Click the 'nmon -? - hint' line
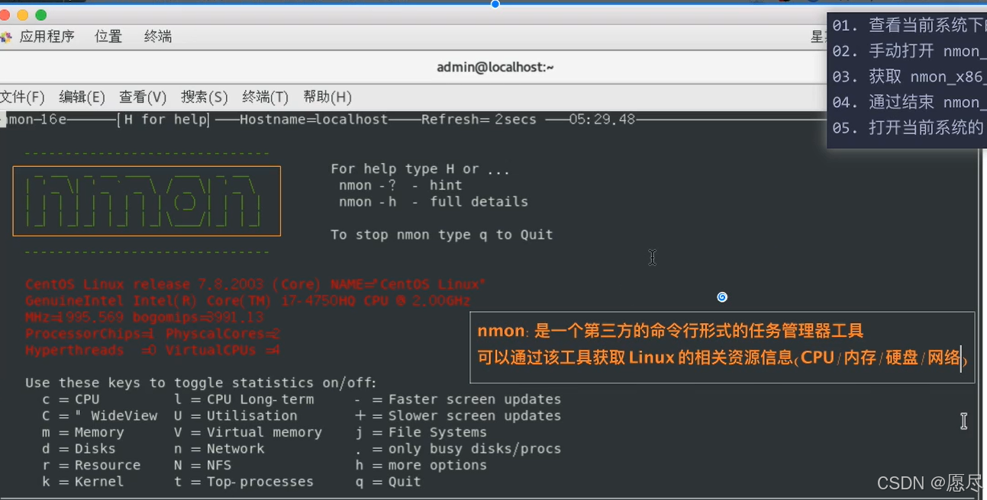 pyautogui.click(x=401, y=185)
